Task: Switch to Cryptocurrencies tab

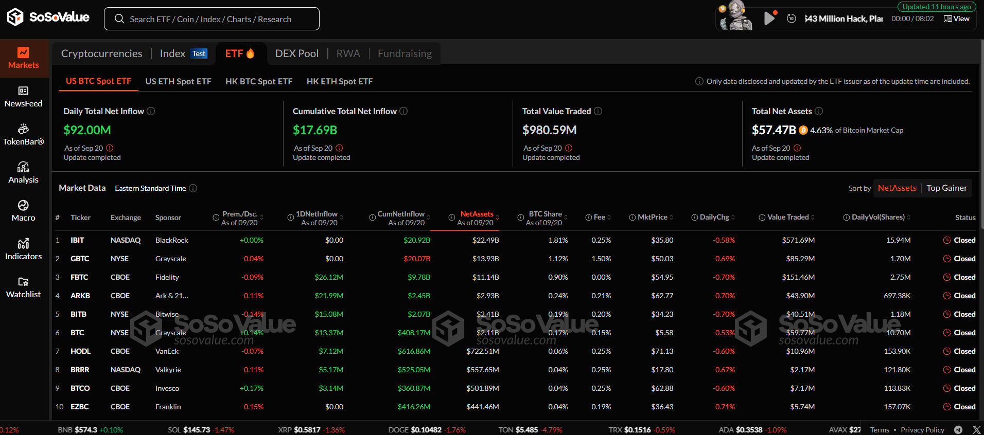Action: coord(102,53)
